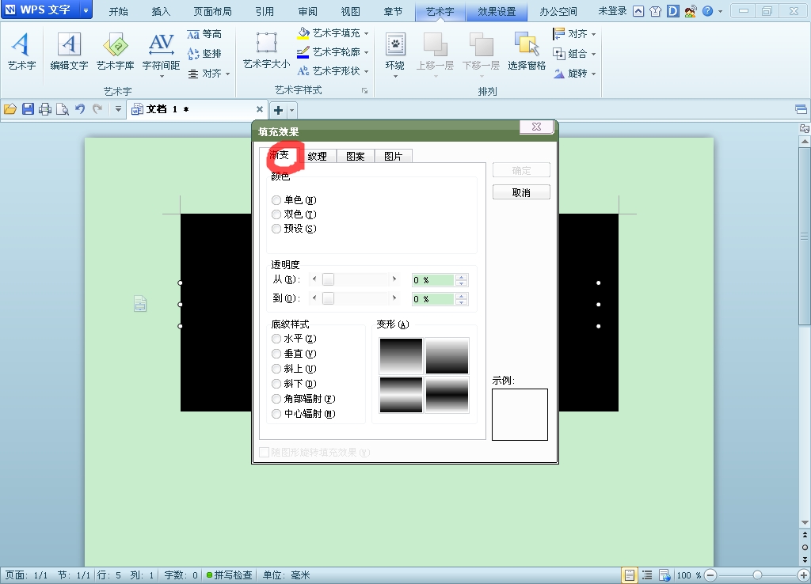Select the 单色 single color radio
The image size is (811, 584).
point(276,200)
